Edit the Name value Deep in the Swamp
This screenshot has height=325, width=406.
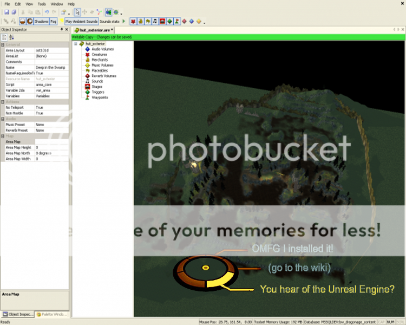pyautogui.click(x=52, y=67)
